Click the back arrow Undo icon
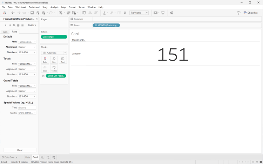Image resolution: width=263 pixels, height=164 pixels. 13,13
